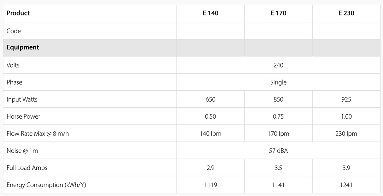
Task: Click the E 230 column header
Action: (346, 13)
